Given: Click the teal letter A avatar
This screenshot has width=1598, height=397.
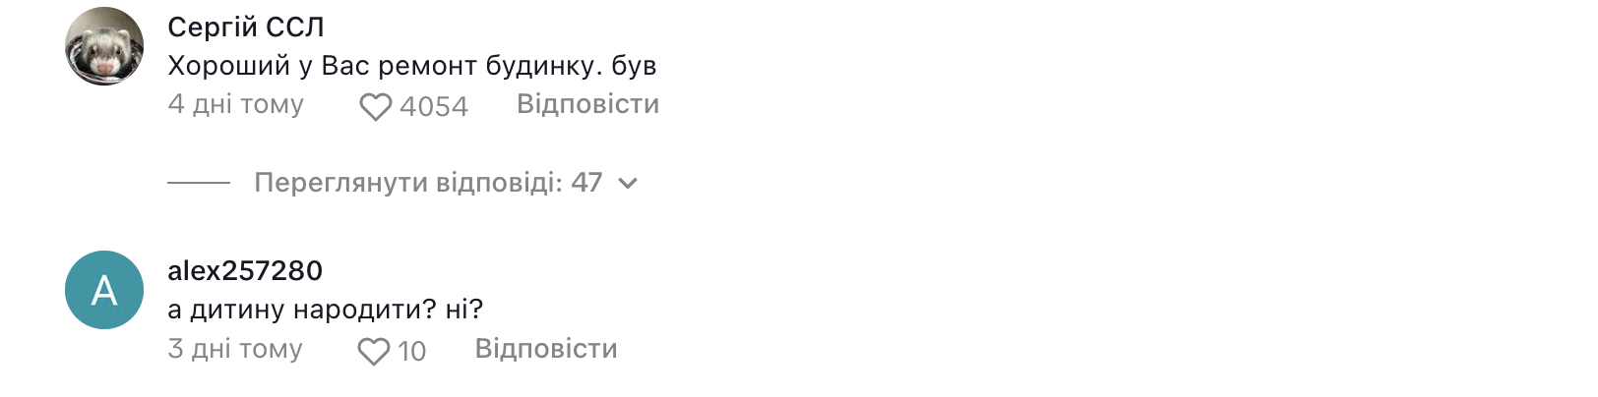Looking at the screenshot, I should pos(104,290).
